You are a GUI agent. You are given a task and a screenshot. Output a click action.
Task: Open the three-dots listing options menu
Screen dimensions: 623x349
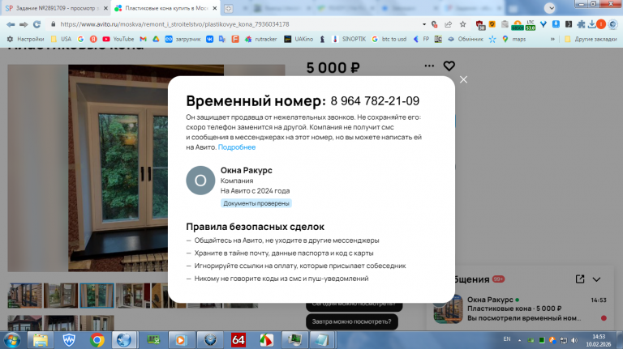coord(429,66)
